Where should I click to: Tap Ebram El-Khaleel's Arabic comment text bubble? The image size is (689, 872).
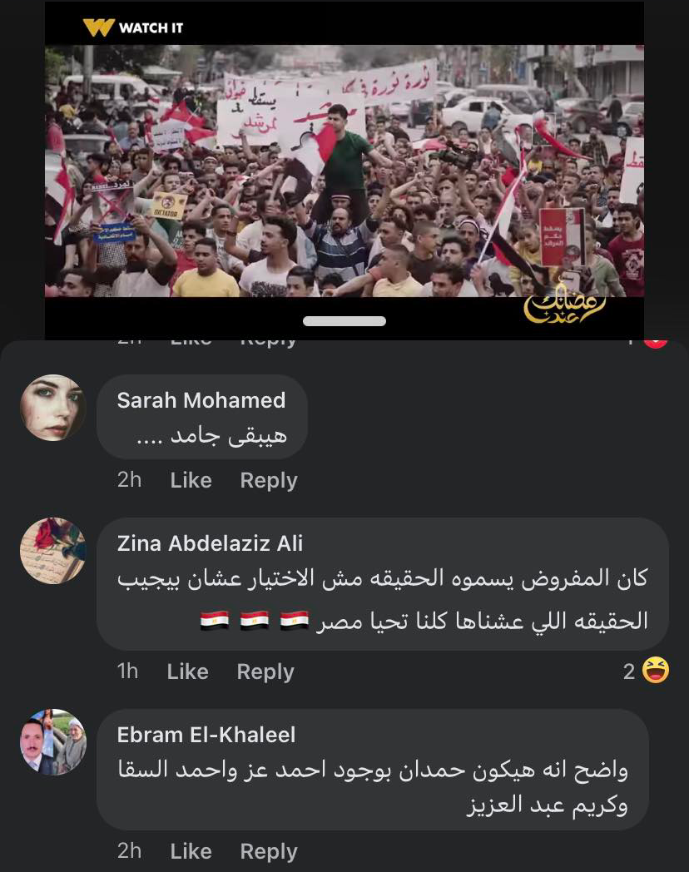(373, 770)
